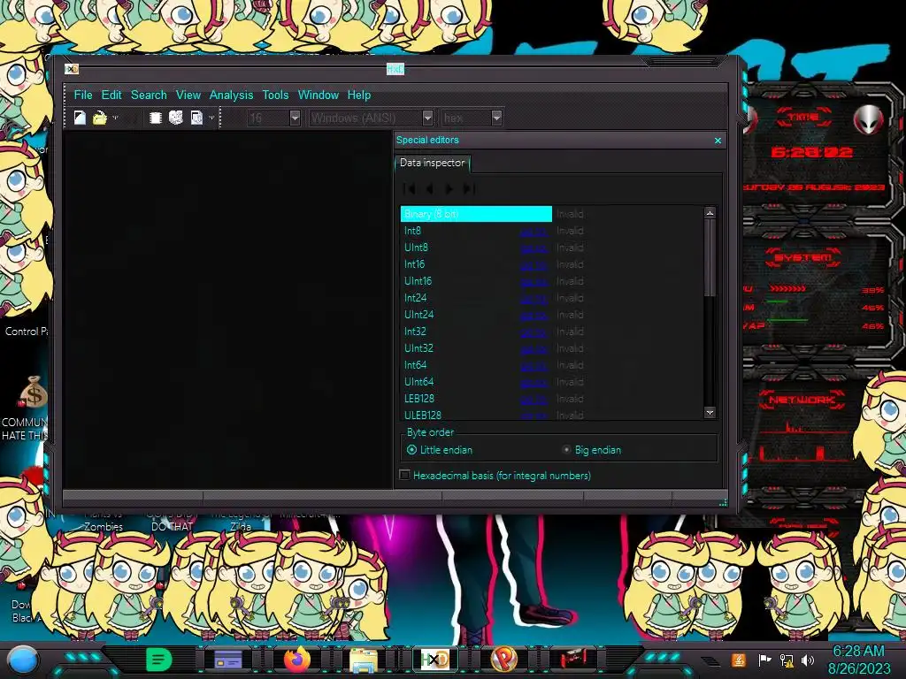
Task: Open Firefox from the taskbar
Action: 297,658
